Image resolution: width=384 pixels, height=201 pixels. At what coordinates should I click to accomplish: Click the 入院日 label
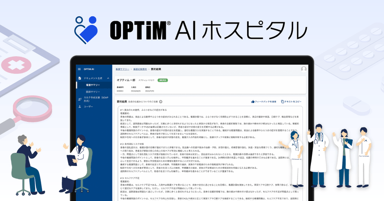click(133, 87)
